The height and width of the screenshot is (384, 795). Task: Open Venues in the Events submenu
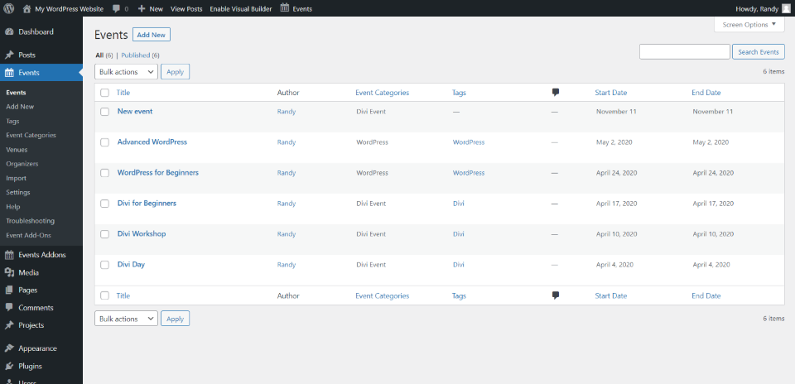(17, 150)
